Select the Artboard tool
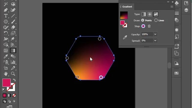 [x=6, y=68]
